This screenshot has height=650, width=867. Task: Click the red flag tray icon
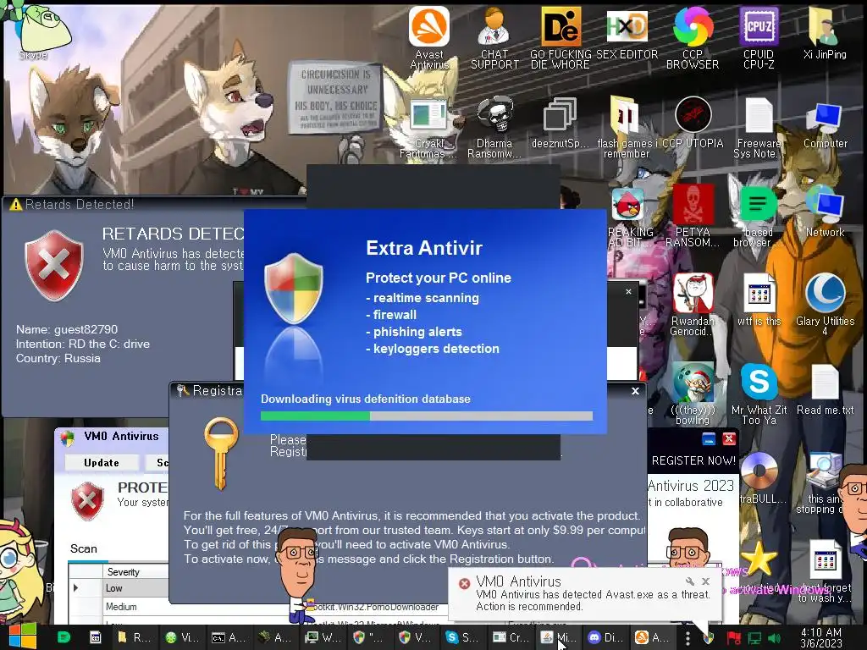(x=734, y=638)
